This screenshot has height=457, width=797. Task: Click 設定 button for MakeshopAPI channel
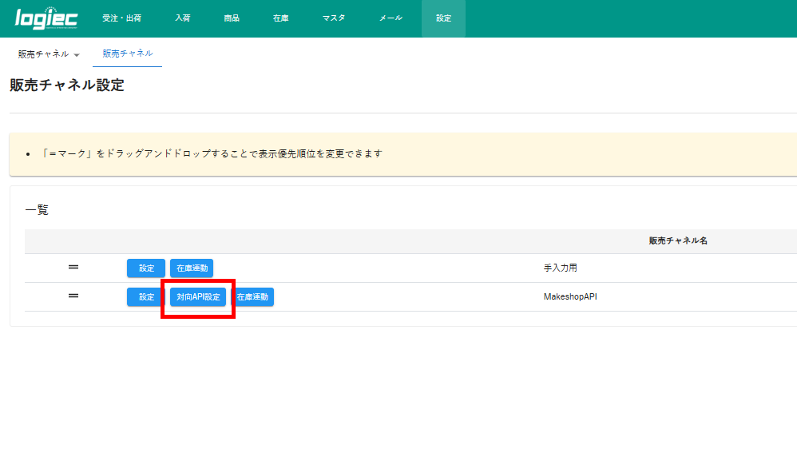(146, 297)
